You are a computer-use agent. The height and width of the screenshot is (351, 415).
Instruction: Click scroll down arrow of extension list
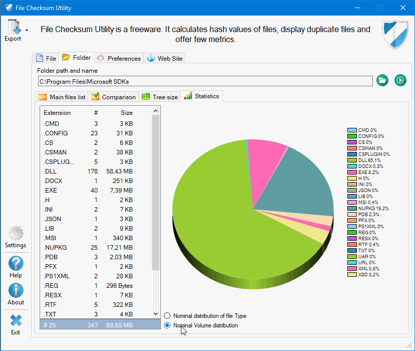click(x=155, y=314)
